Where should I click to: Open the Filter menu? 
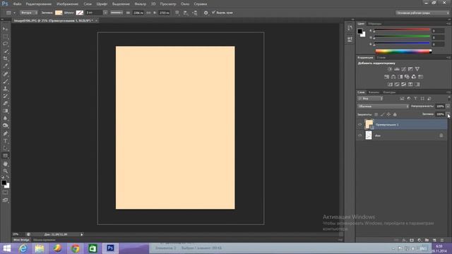tap(141, 4)
